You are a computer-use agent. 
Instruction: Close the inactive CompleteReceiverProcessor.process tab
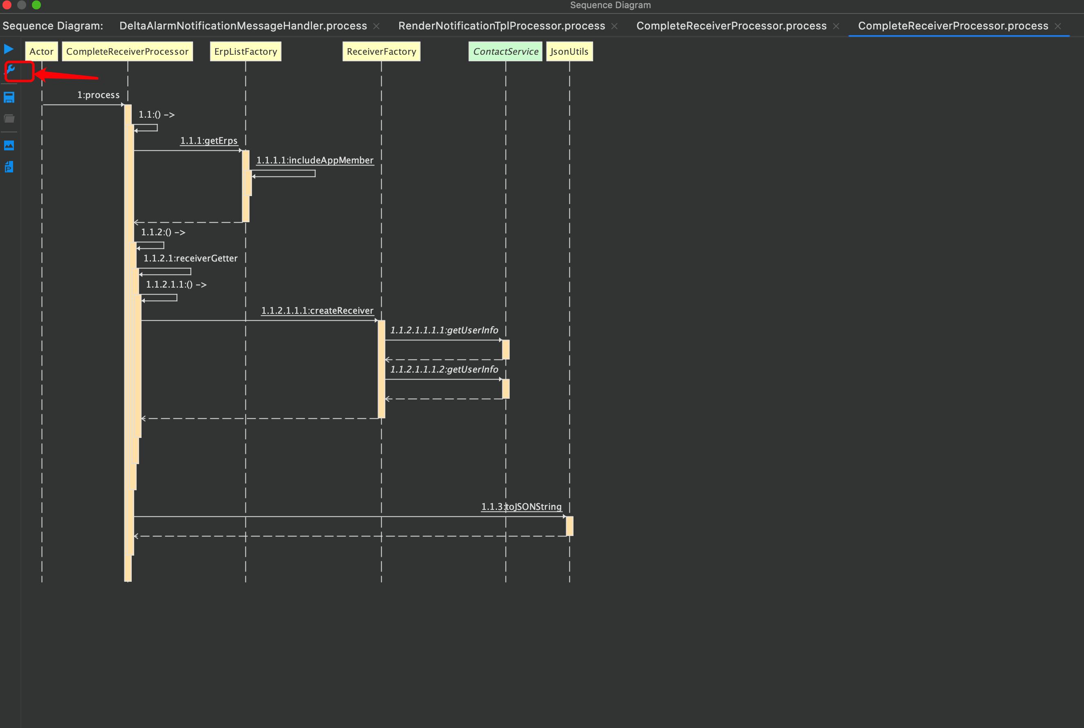836,27
